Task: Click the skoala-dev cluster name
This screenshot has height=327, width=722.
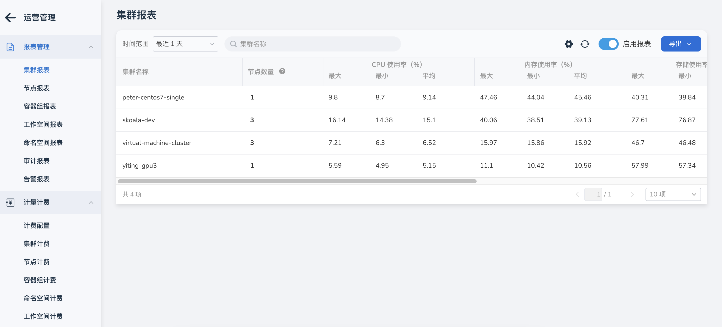Action: coord(138,120)
